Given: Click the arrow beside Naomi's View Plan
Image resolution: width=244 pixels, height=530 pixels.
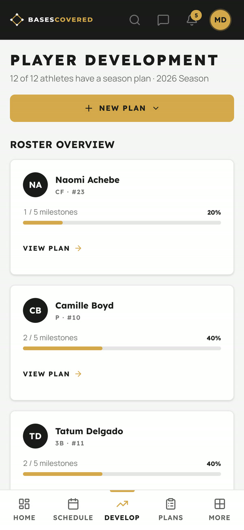Looking at the screenshot, I should 78,248.
